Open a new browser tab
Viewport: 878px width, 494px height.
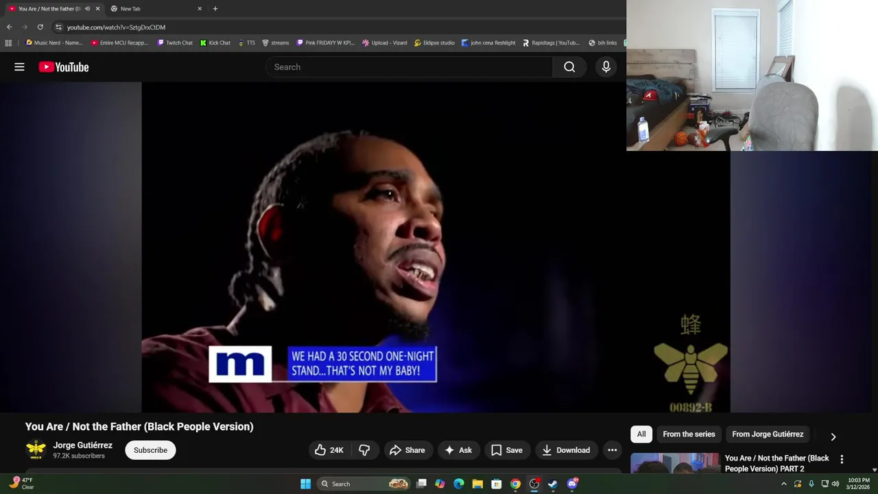point(215,8)
